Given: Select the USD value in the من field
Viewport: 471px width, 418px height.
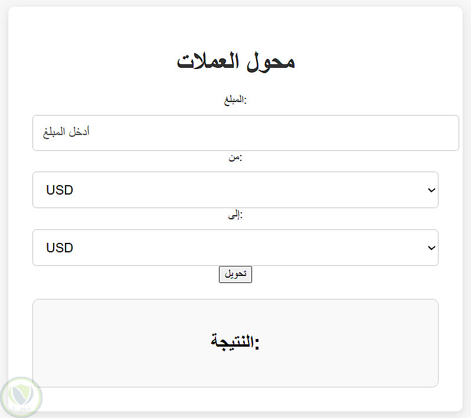Looking at the screenshot, I should [x=60, y=190].
